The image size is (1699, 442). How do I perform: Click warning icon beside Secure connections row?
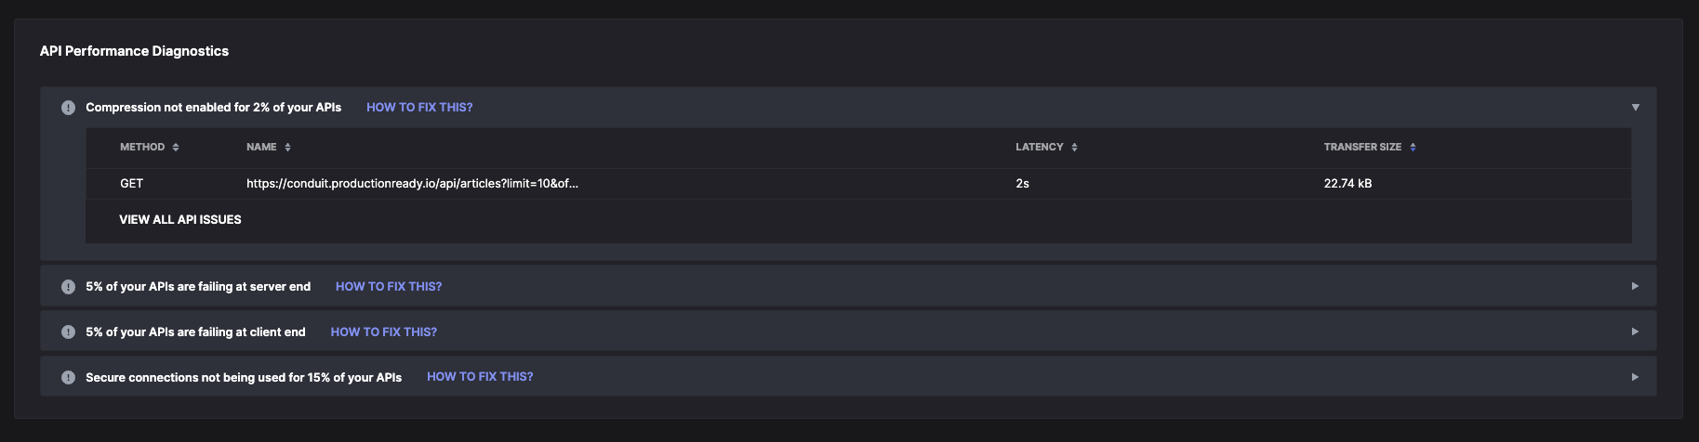click(68, 377)
